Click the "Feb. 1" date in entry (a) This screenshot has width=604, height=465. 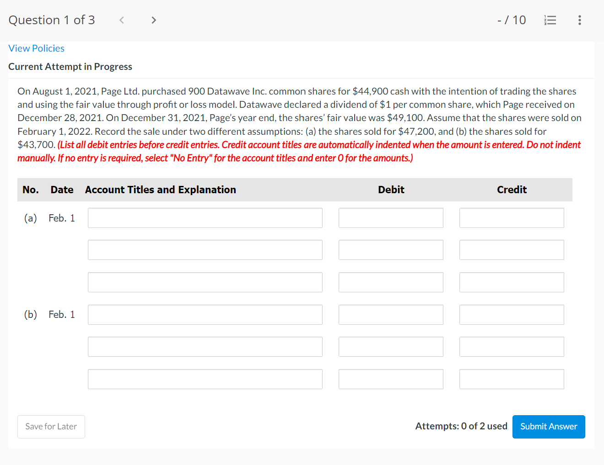point(62,218)
